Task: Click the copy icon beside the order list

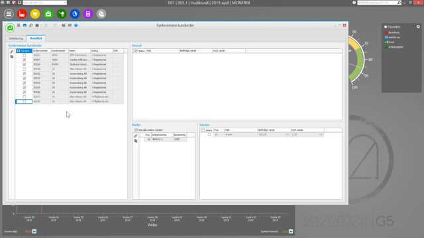Action: (12, 57)
